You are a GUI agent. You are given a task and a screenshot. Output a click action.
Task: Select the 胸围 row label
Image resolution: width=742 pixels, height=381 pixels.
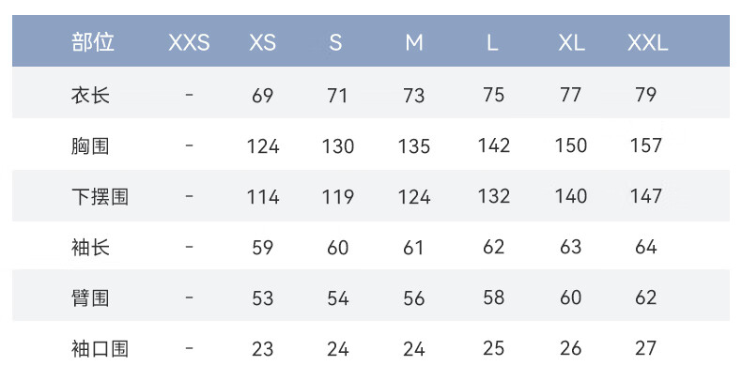pos(90,145)
